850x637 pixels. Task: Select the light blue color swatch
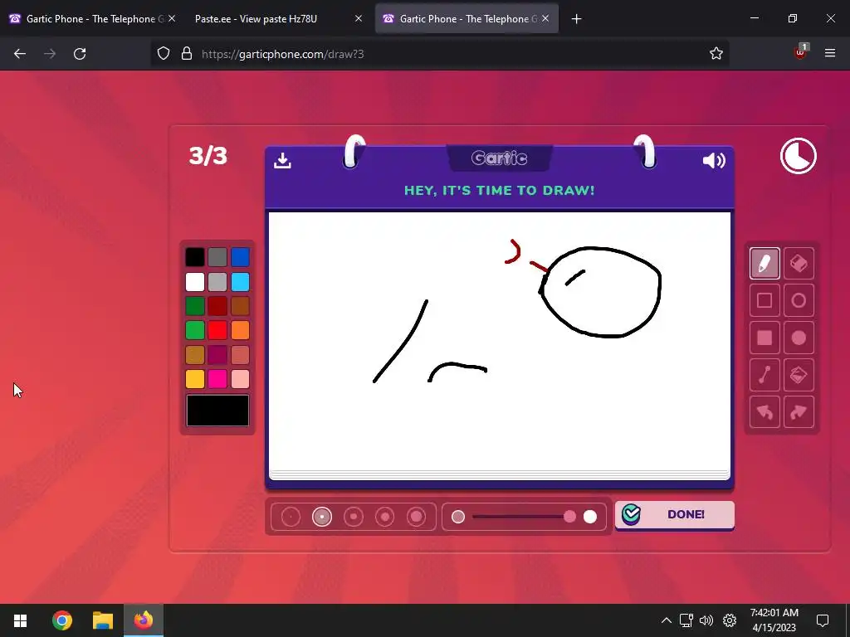pos(240,282)
